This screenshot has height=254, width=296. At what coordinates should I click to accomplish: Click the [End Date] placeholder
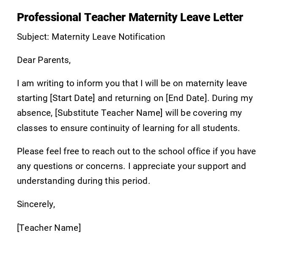[187, 98]
